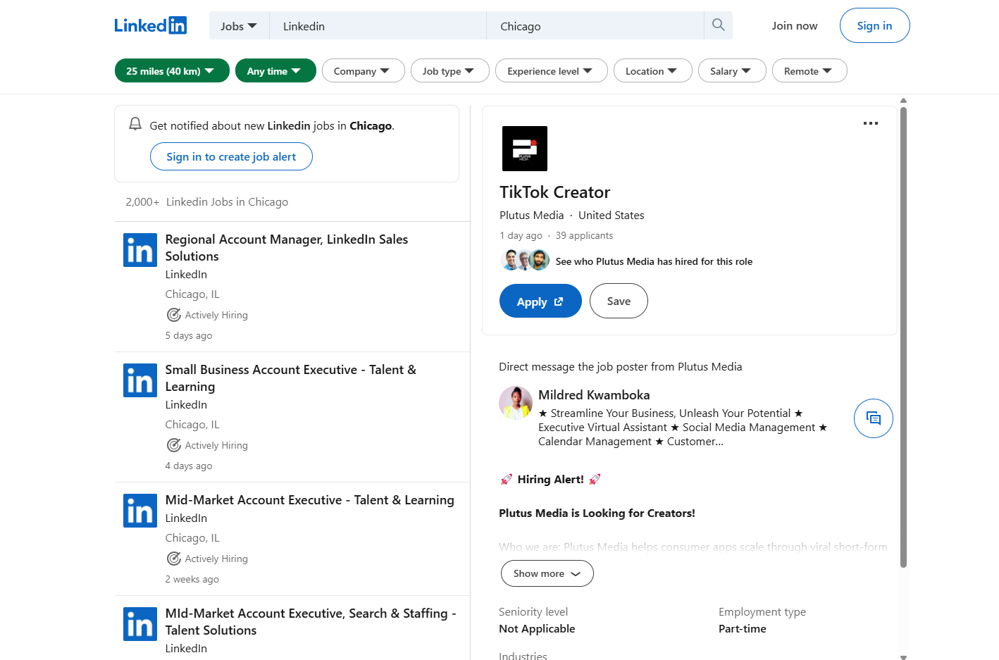The height and width of the screenshot is (660, 999).
Task: Open the Experience level filter
Action: [551, 70]
